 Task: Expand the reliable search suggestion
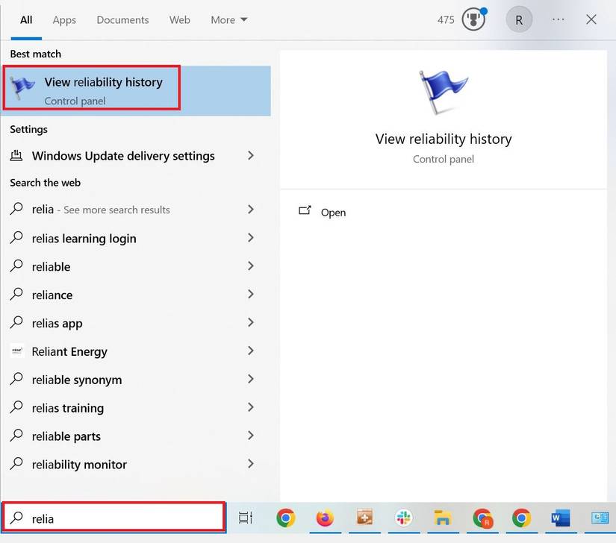click(252, 266)
